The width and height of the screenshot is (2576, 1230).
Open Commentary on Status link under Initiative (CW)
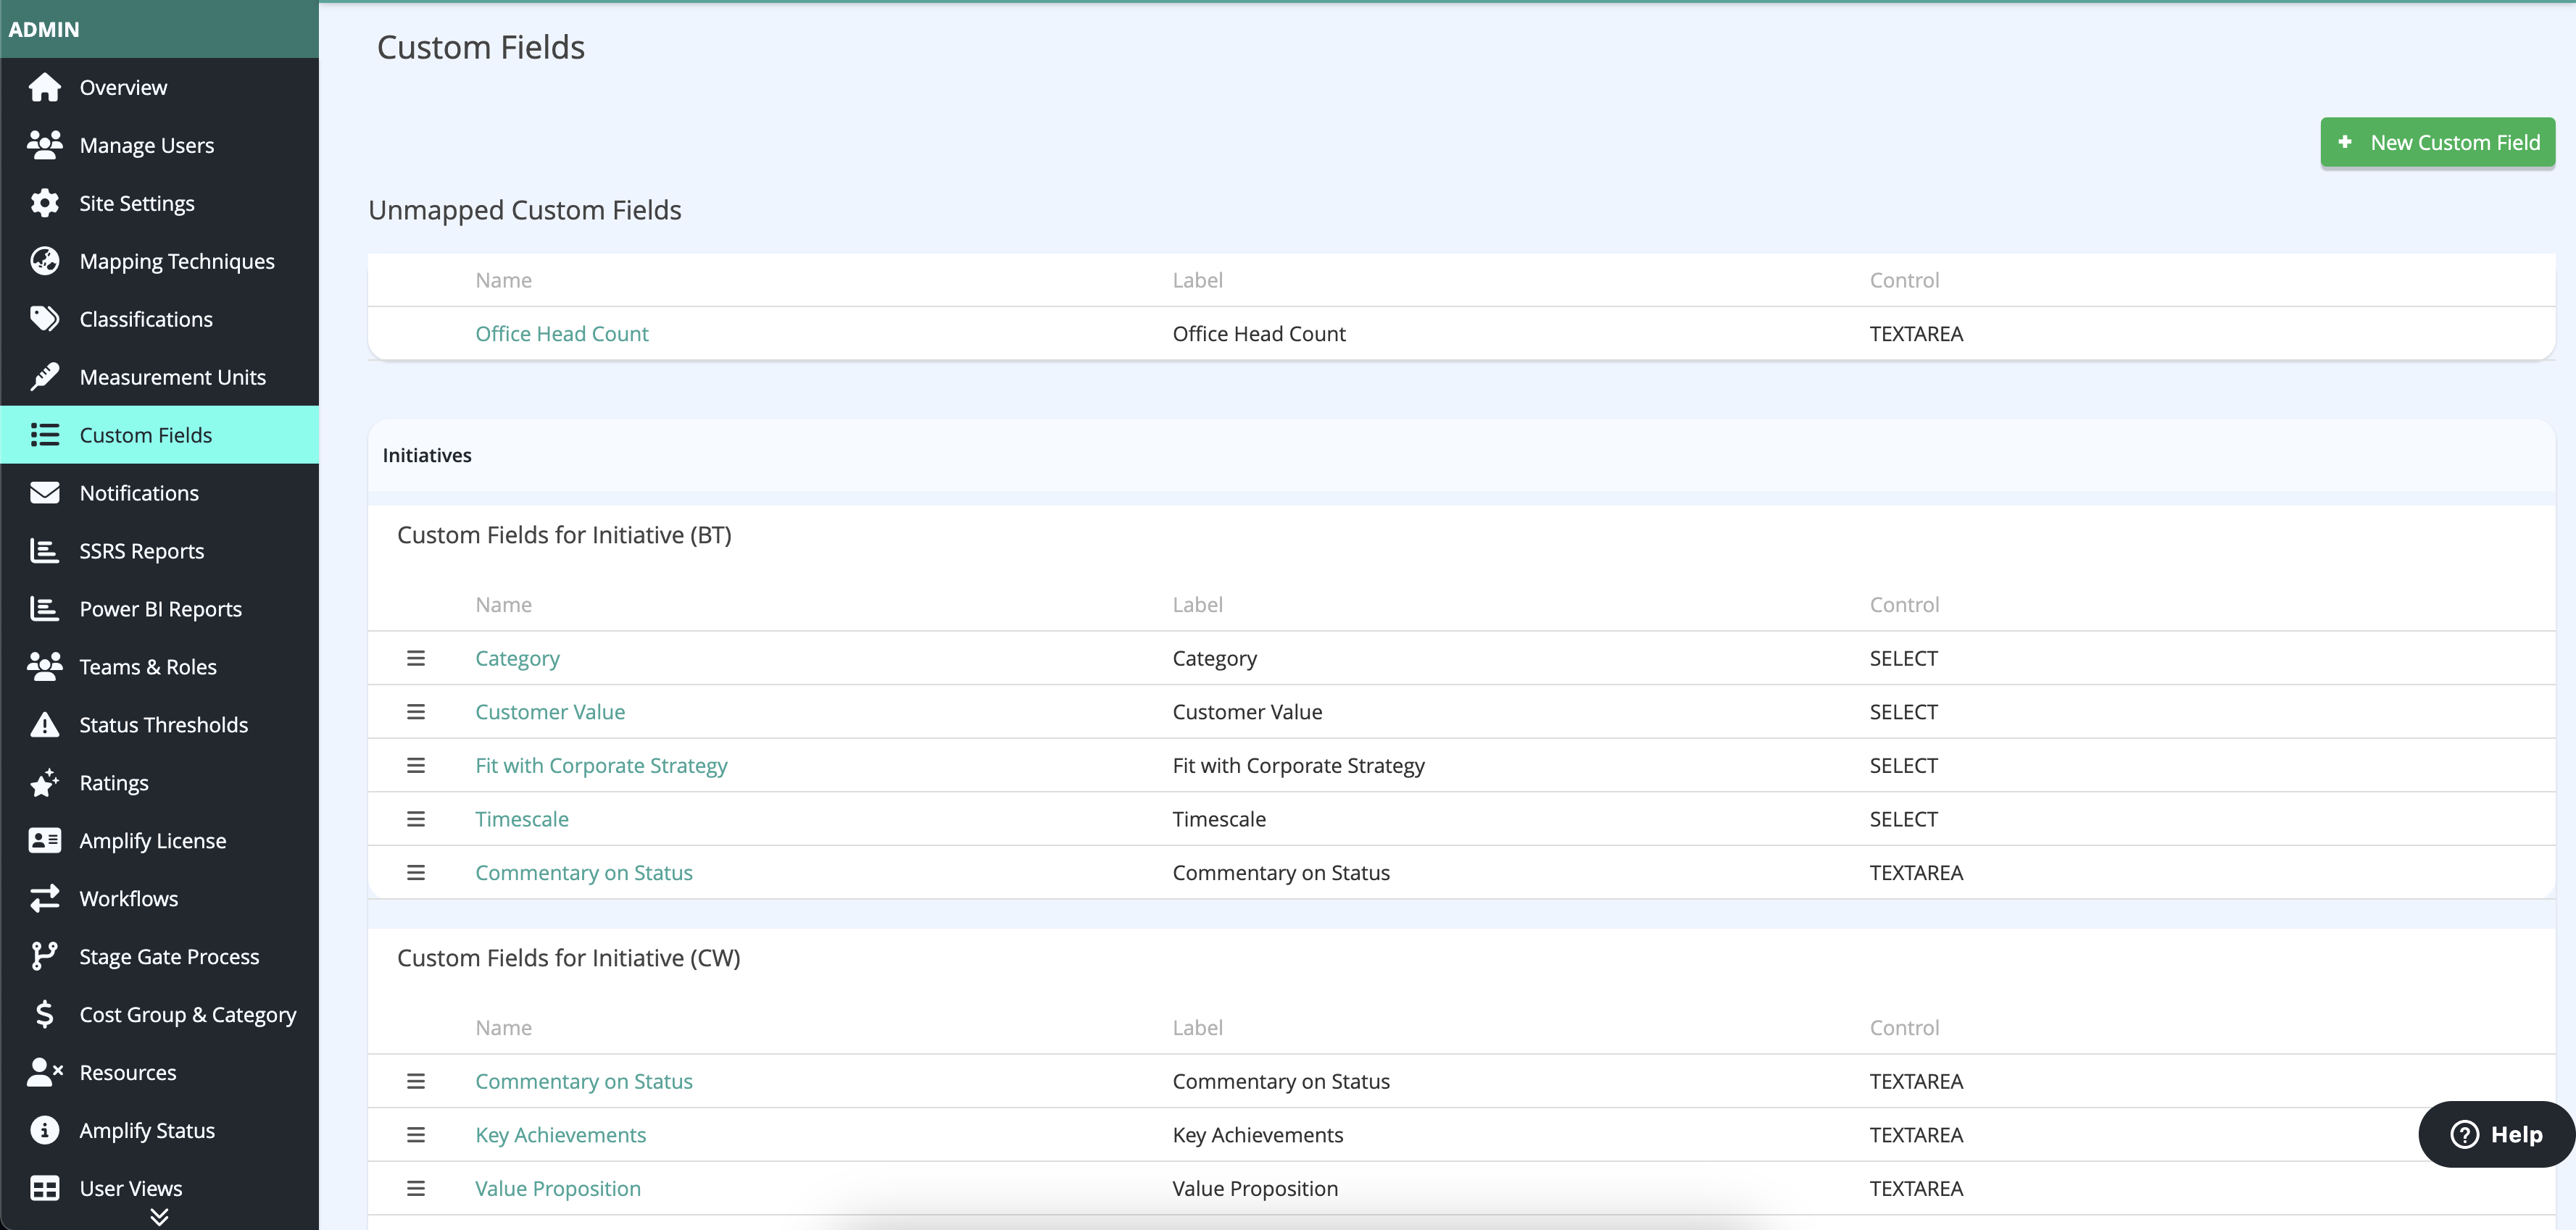584,1081
